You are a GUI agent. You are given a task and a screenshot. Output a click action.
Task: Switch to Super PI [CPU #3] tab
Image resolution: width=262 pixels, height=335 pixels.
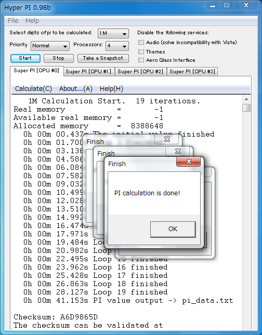click(192, 72)
